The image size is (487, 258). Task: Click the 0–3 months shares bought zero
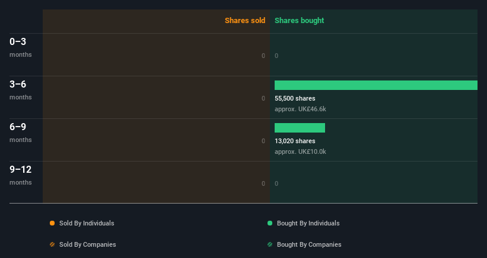click(276, 56)
